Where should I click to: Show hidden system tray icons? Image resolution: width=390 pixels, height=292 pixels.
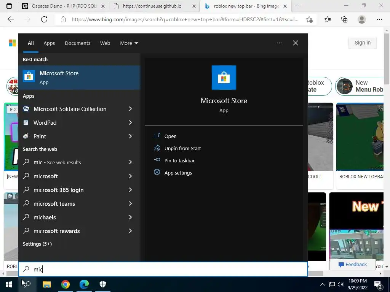click(x=322, y=284)
